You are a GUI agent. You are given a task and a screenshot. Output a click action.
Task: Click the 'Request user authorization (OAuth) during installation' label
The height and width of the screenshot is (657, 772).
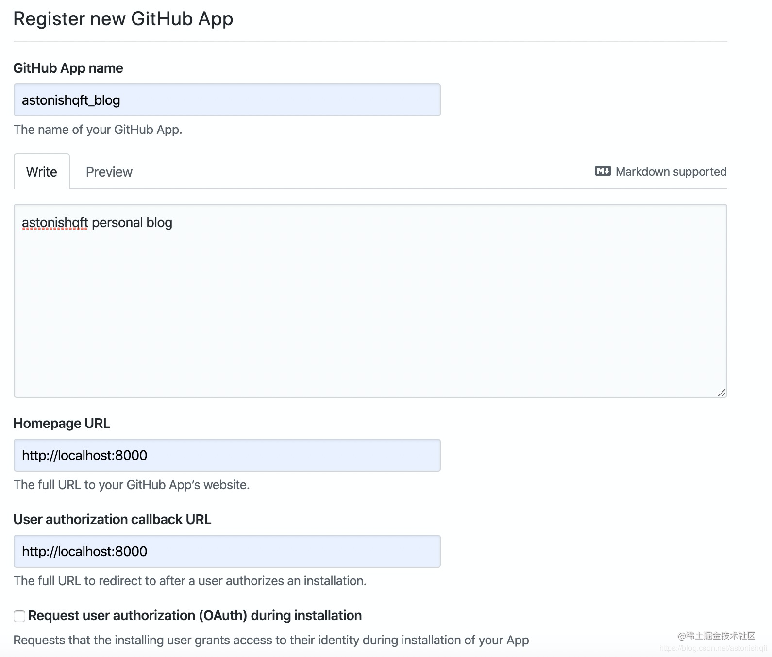pyautogui.click(x=195, y=615)
